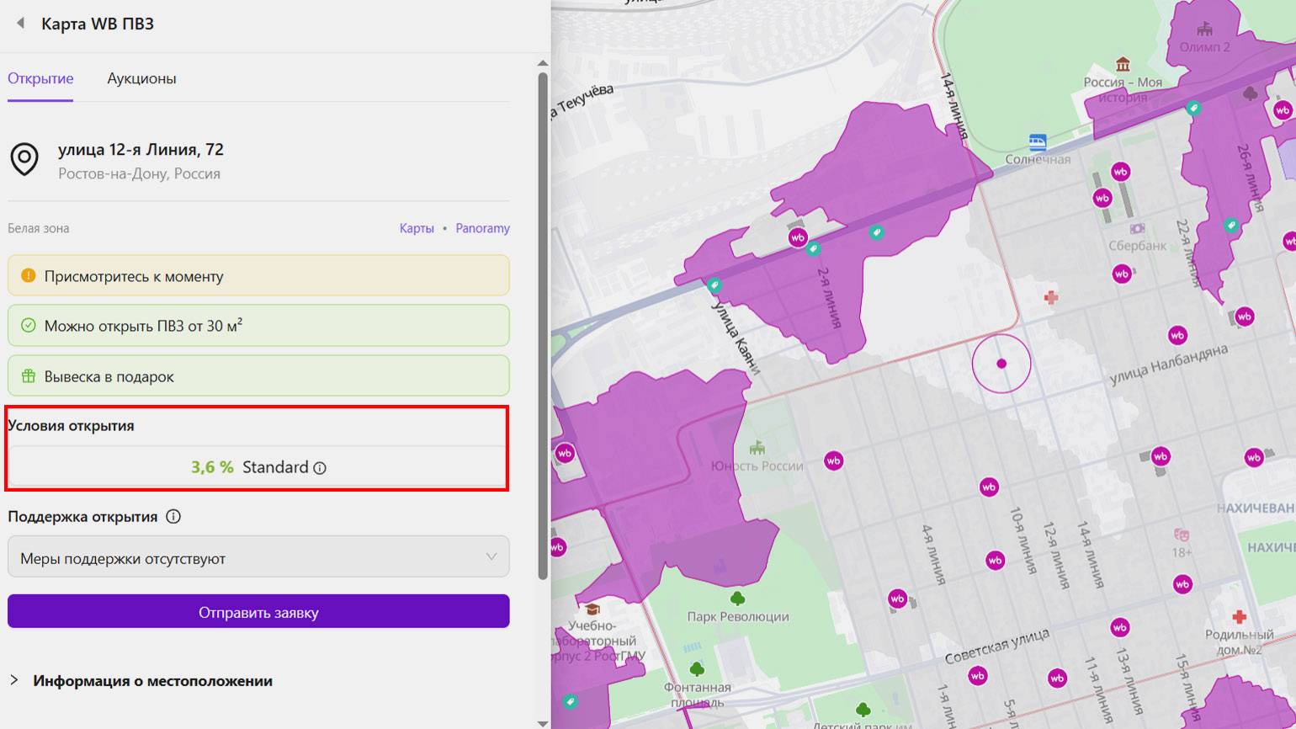
Task: Click the left panel's vertical scrollbar thumb
Action: pyautogui.click(x=544, y=326)
